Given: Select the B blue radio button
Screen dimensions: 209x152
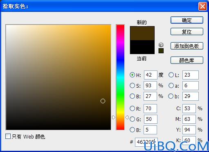Looking at the screenshot, I should click(132, 130).
